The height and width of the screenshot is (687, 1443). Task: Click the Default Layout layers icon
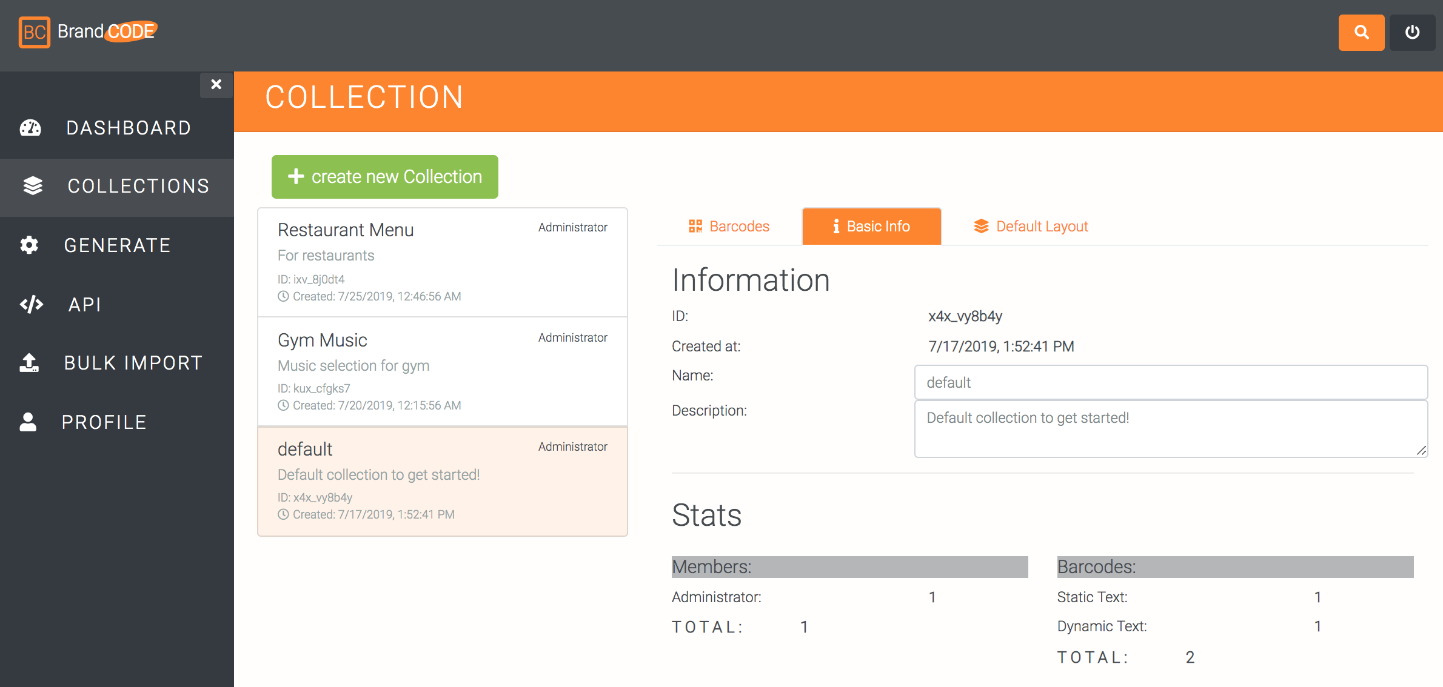[981, 226]
